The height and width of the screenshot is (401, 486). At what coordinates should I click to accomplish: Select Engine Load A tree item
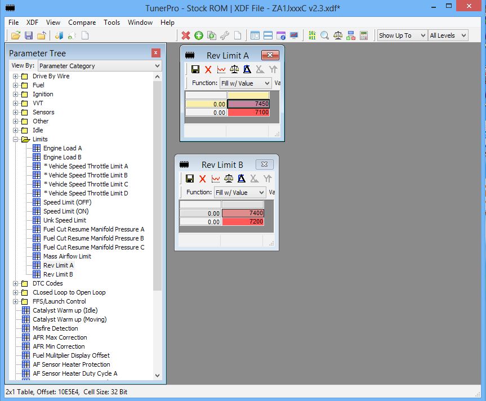coord(63,149)
